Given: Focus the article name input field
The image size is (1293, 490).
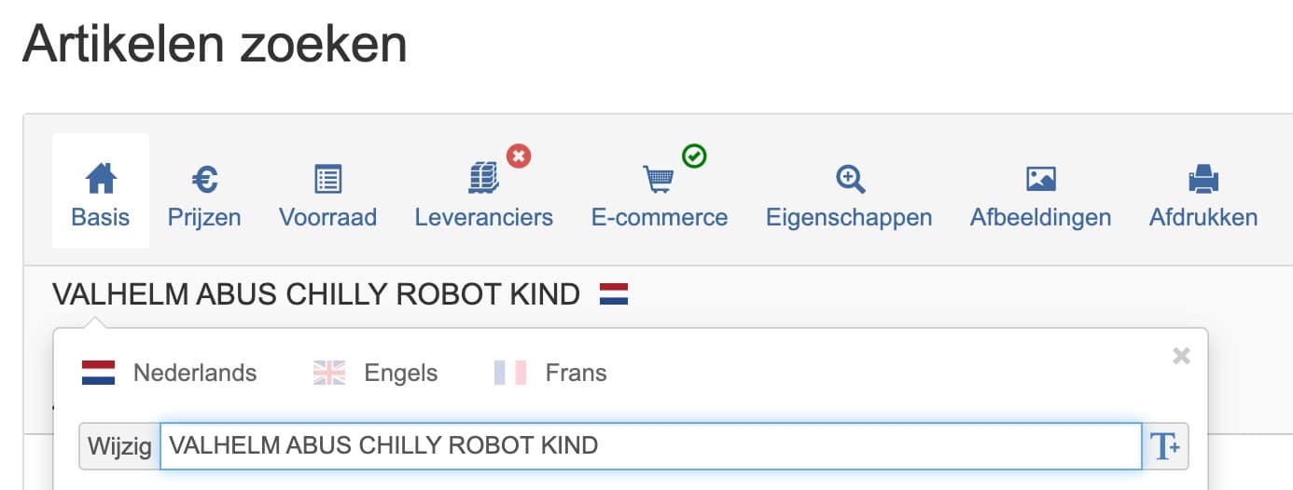Looking at the screenshot, I should 650,446.
